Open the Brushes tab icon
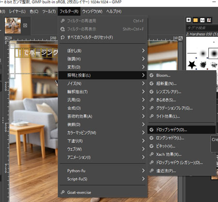218x202 pixels. pyautogui.click(x=188, y=20)
